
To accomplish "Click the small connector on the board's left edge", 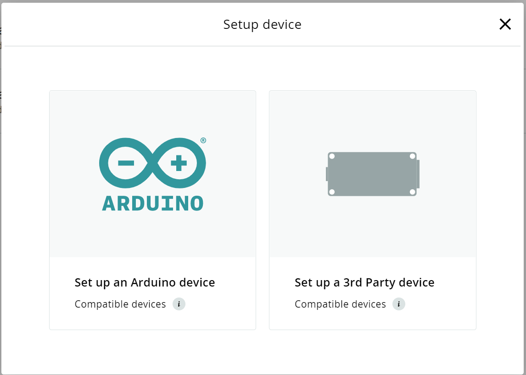I will [x=327, y=174].
